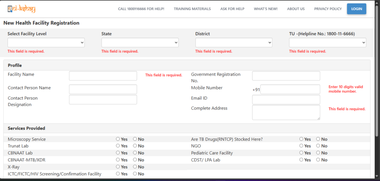
Task: Click into the Complete Address textarea
Action: [286, 112]
